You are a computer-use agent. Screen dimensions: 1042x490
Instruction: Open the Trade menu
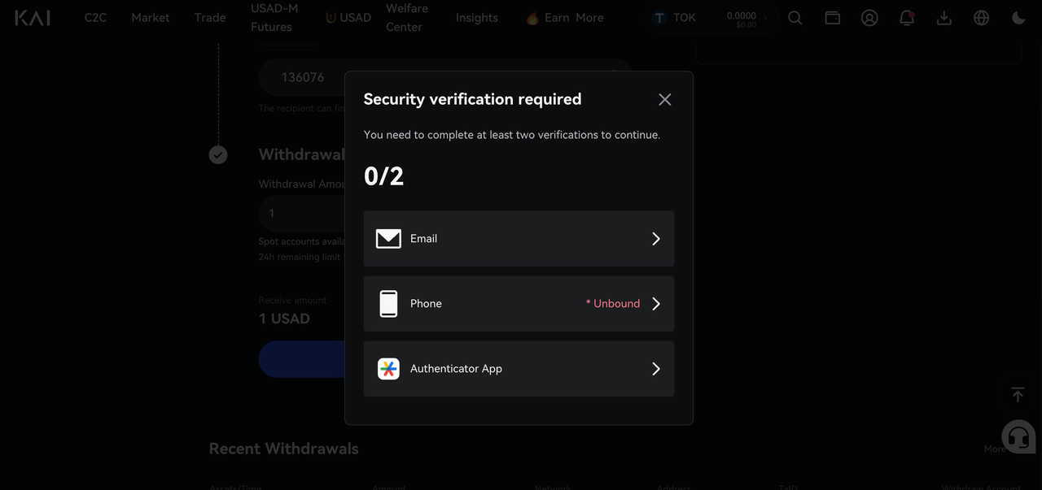(210, 17)
